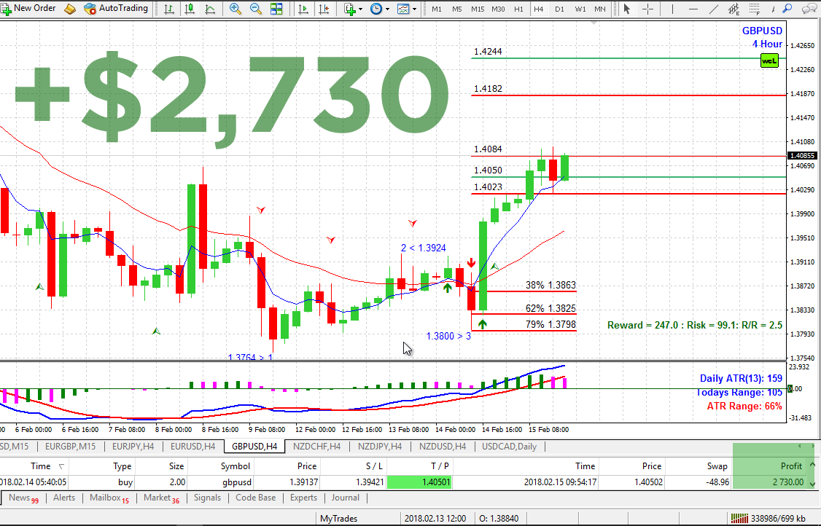Switch chart to bar chart mode

pyautogui.click(x=169, y=9)
